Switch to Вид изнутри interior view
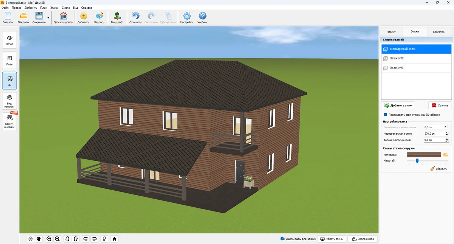 (x=9, y=100)
